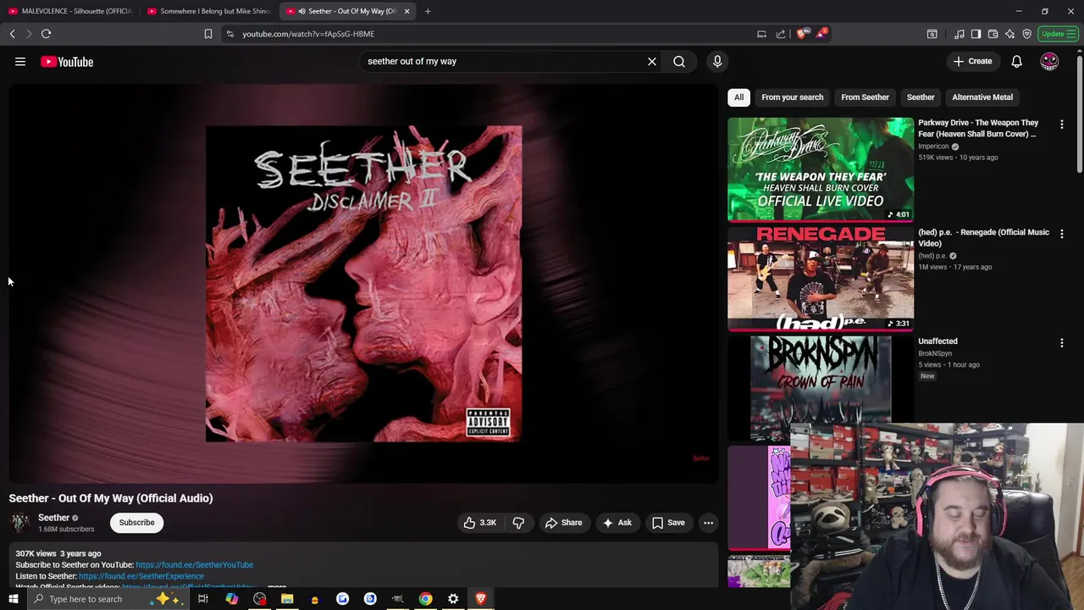
Task: Open YouTube notifications bell
Action: 1016,61
